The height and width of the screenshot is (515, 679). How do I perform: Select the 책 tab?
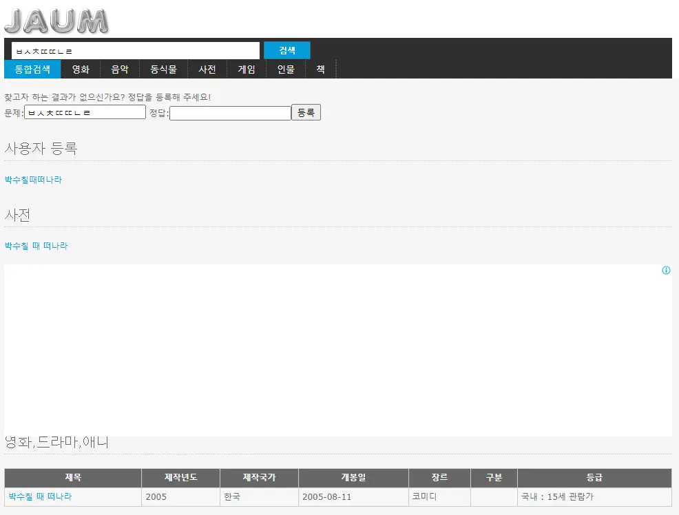[x=320, y=70]
